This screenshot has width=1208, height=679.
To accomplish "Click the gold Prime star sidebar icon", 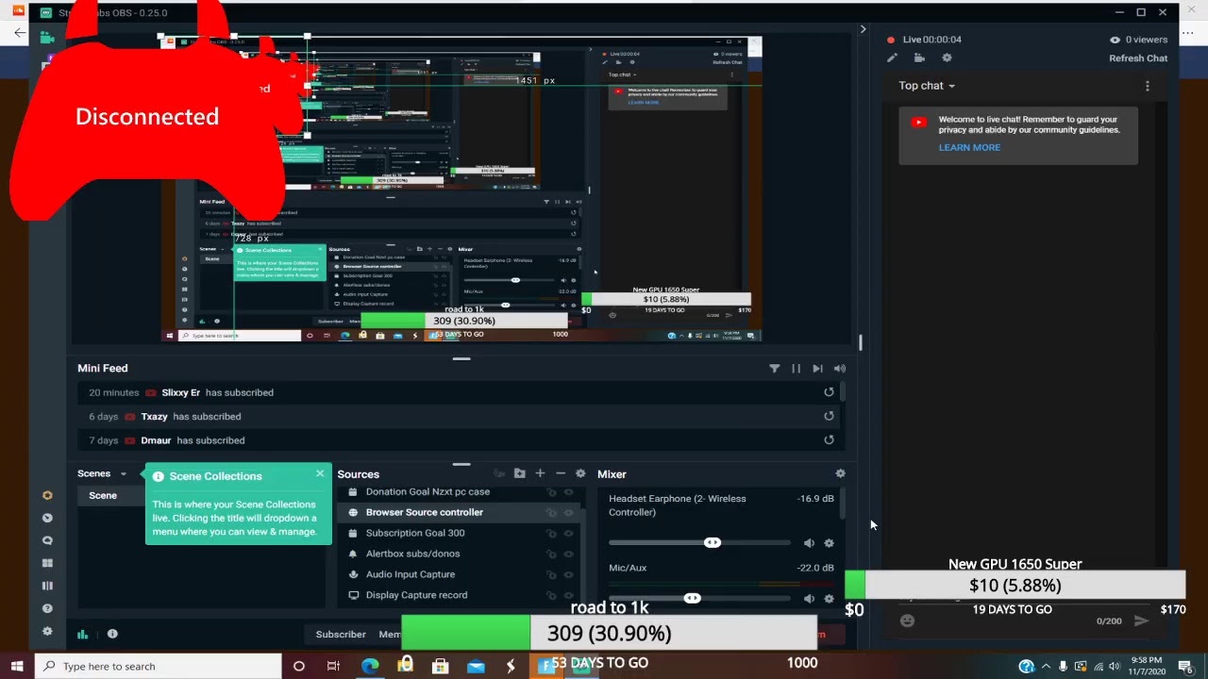I will pos(47,495).
